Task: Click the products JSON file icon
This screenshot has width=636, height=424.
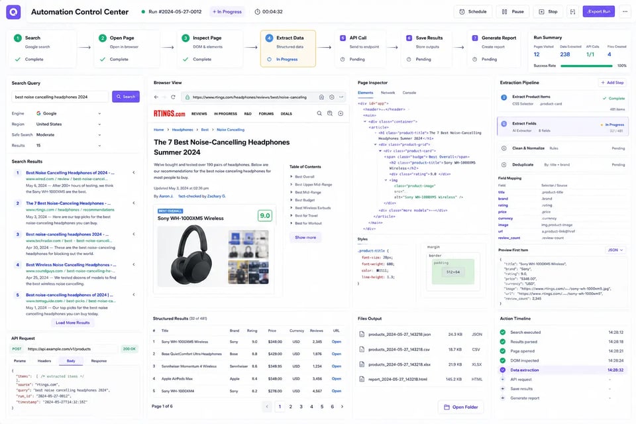Action: pyautogui.click(x=362, y=335)
